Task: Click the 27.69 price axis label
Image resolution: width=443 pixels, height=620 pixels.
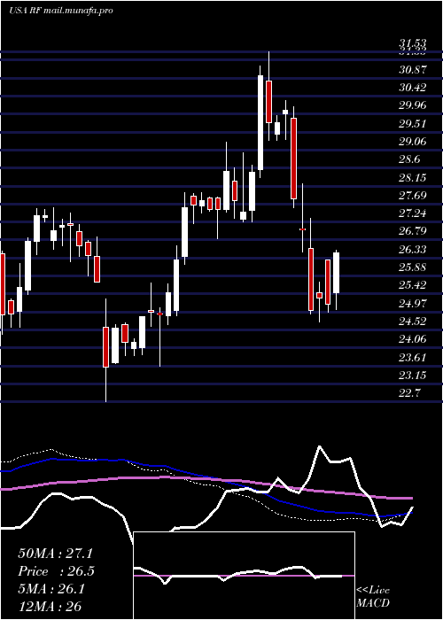Action: 413,196
